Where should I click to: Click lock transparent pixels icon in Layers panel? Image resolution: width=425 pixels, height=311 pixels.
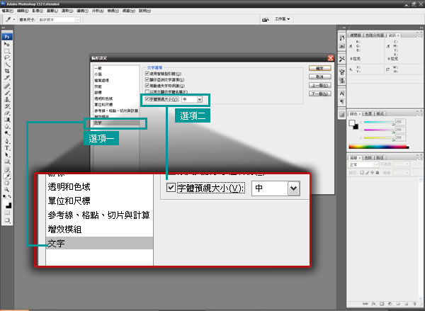361,172
